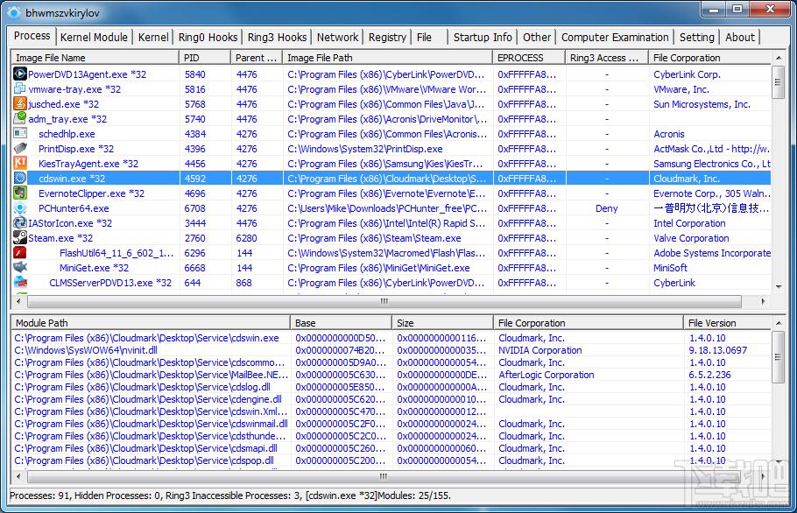Open the Computer Examination tab
Image resolution: width=797 pixels, height=513 pixels.
615,37
